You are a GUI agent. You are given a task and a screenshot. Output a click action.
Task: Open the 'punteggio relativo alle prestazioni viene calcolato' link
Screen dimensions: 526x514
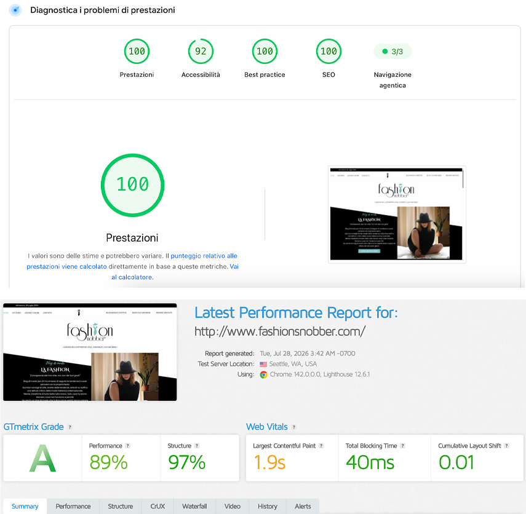[x=132, y=261]
